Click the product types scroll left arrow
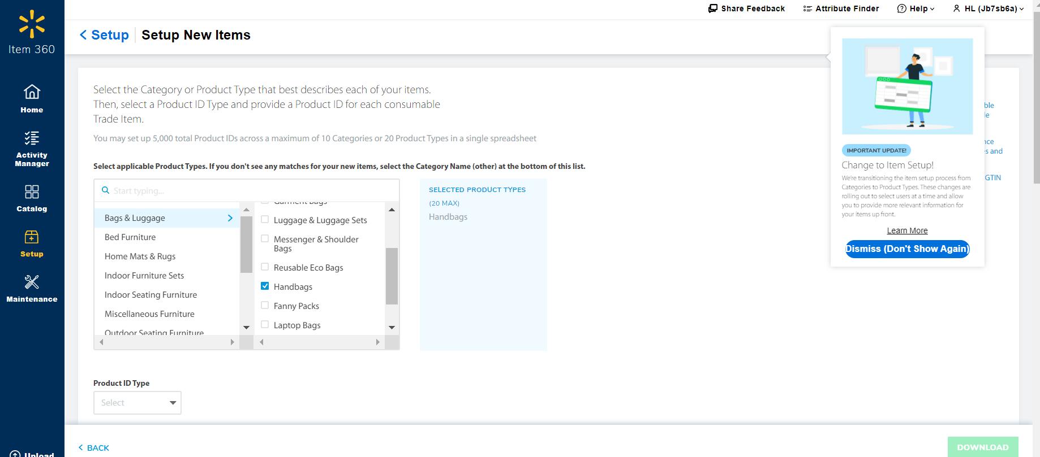 [x=261, y=342]
